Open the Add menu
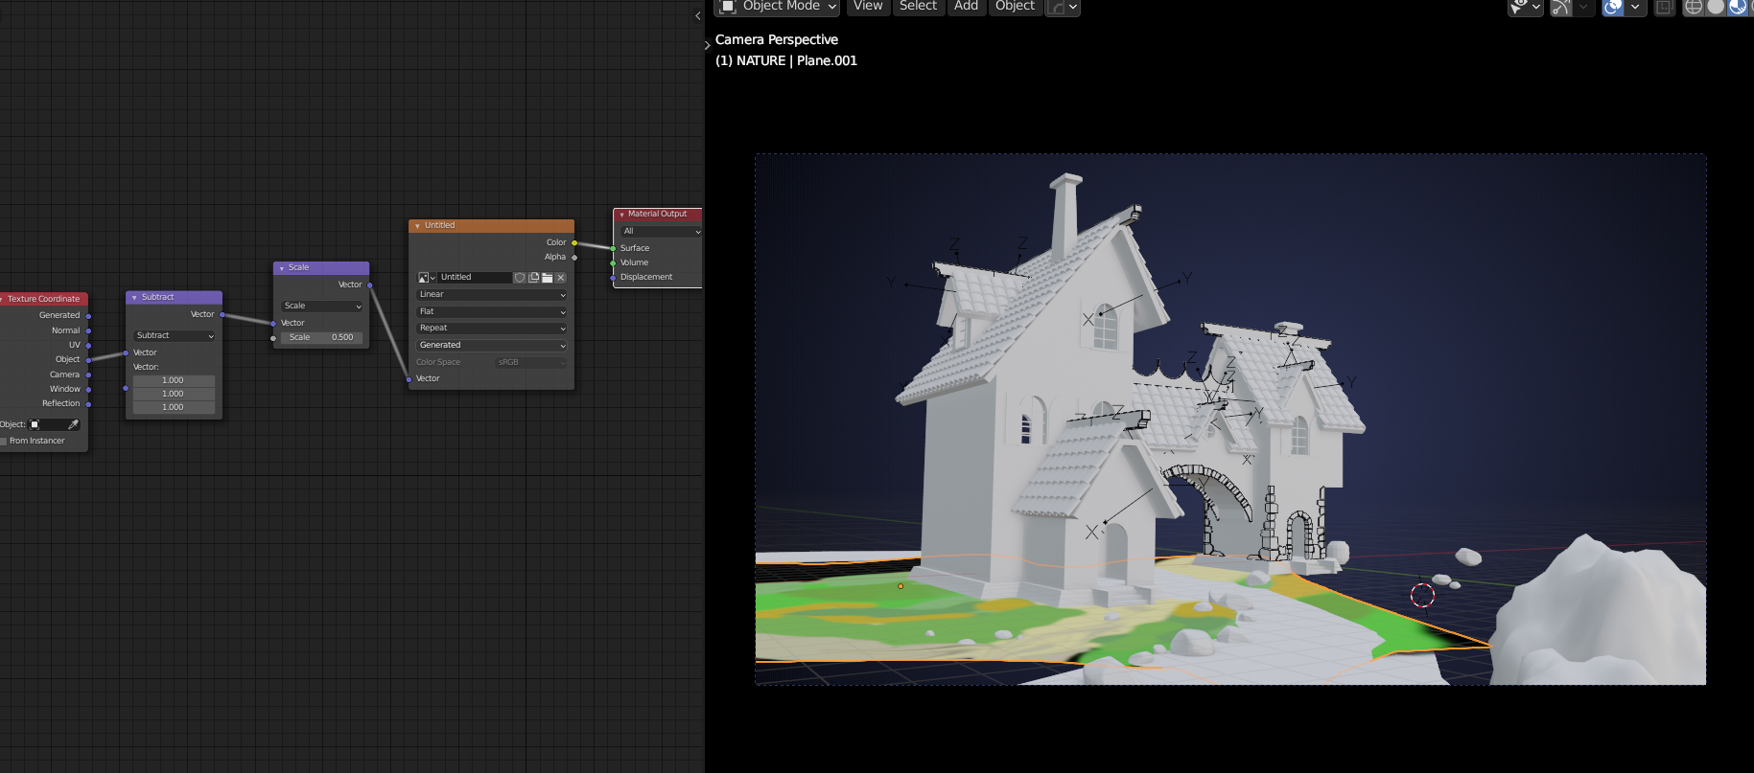The image size is (1754, 773). coord(966,7)
